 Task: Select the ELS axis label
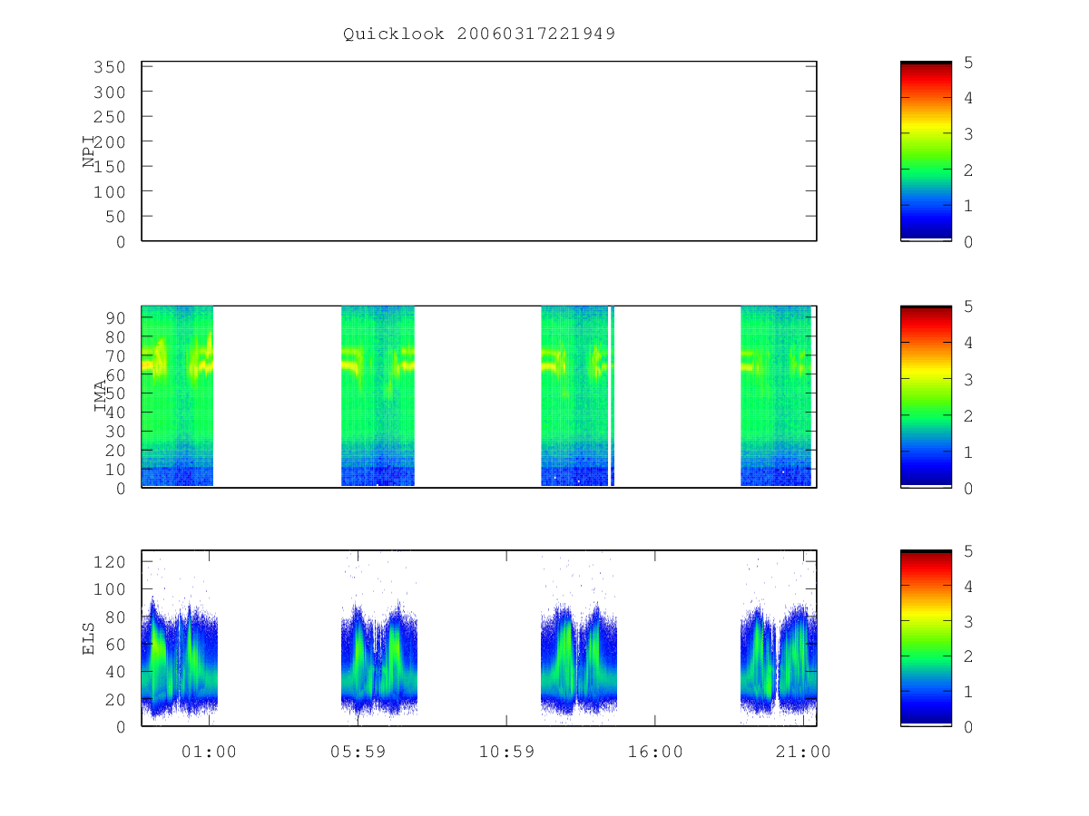(x=90, y=637)
